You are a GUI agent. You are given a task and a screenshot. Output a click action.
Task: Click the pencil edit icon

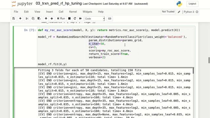coord(179,12)
